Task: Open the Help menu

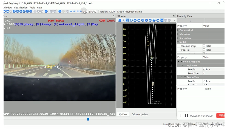Action: 39,7
